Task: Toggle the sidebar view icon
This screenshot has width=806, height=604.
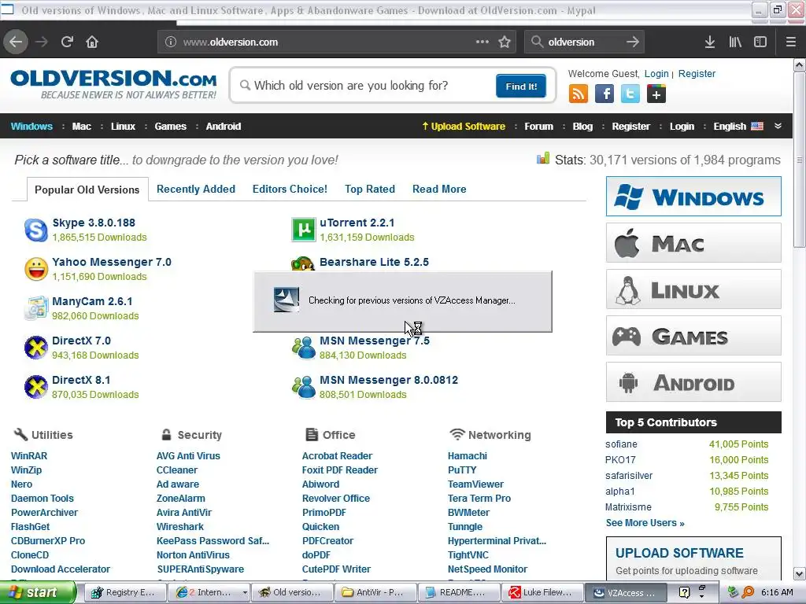Action: point(760,42)
